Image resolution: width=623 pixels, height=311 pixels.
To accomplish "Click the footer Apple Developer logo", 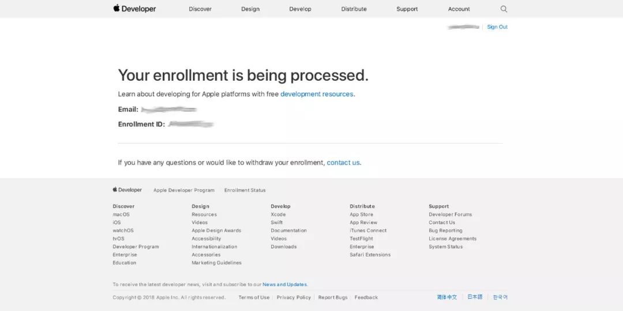I will pyautogui.click(x=127, y=190).
